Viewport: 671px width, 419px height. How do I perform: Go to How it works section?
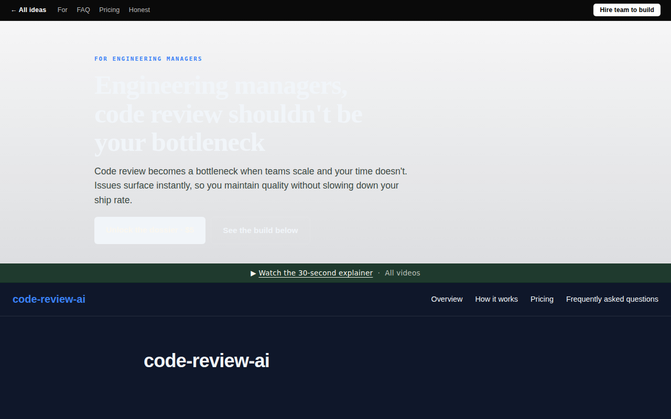(496, 299)
